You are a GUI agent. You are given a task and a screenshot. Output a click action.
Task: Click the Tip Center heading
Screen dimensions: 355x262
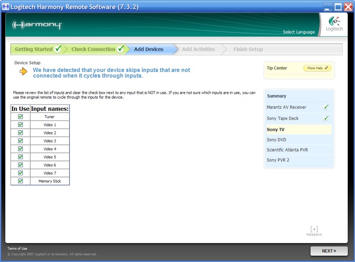277,68
